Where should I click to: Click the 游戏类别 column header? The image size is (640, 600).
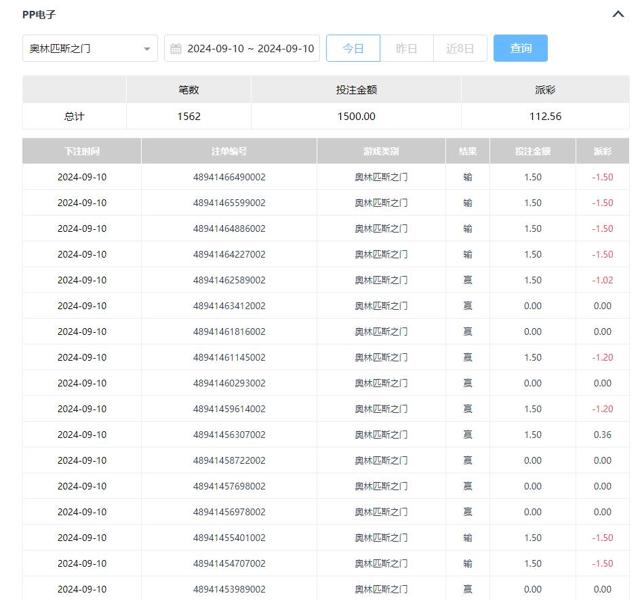381,151
